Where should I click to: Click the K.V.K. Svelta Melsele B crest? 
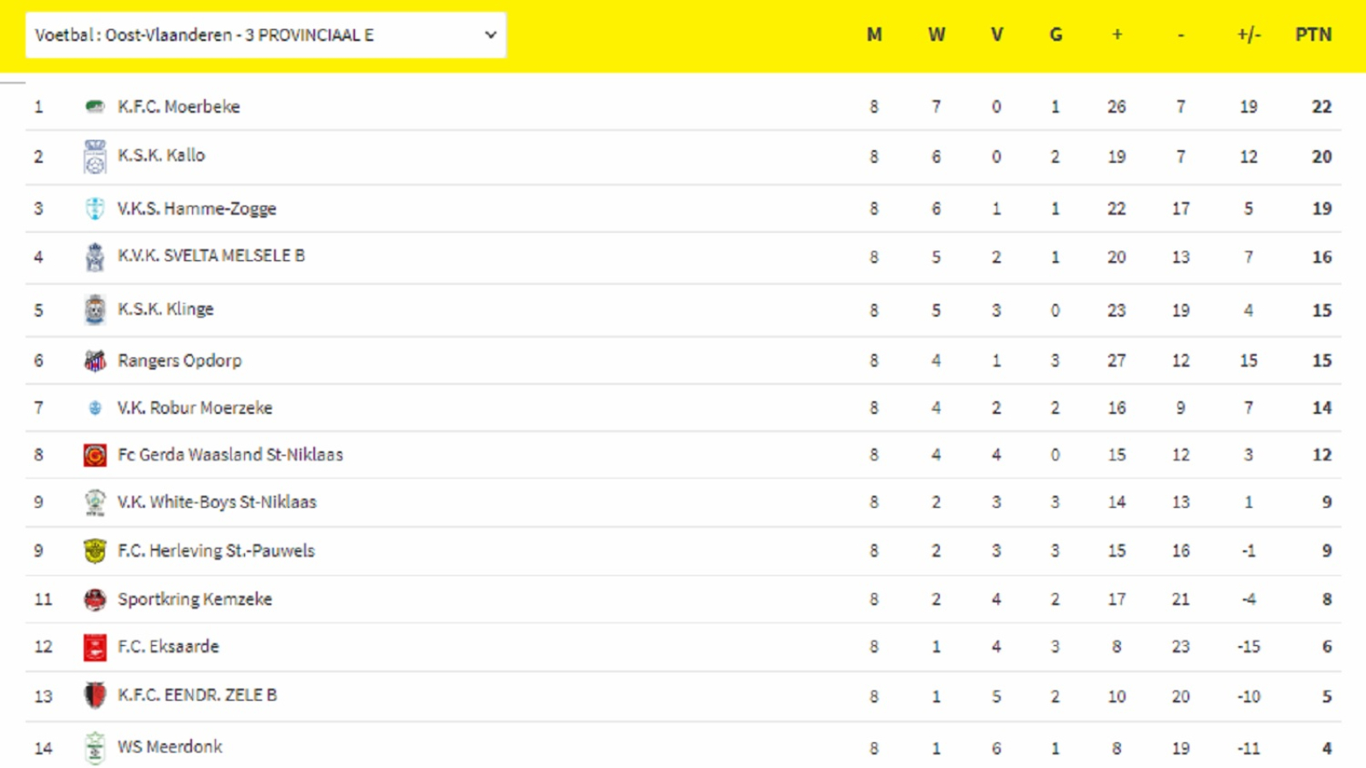click(x=95, y=257)
